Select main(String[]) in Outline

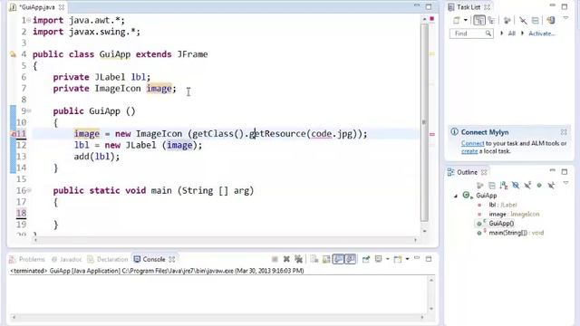[x=517, y=233]
